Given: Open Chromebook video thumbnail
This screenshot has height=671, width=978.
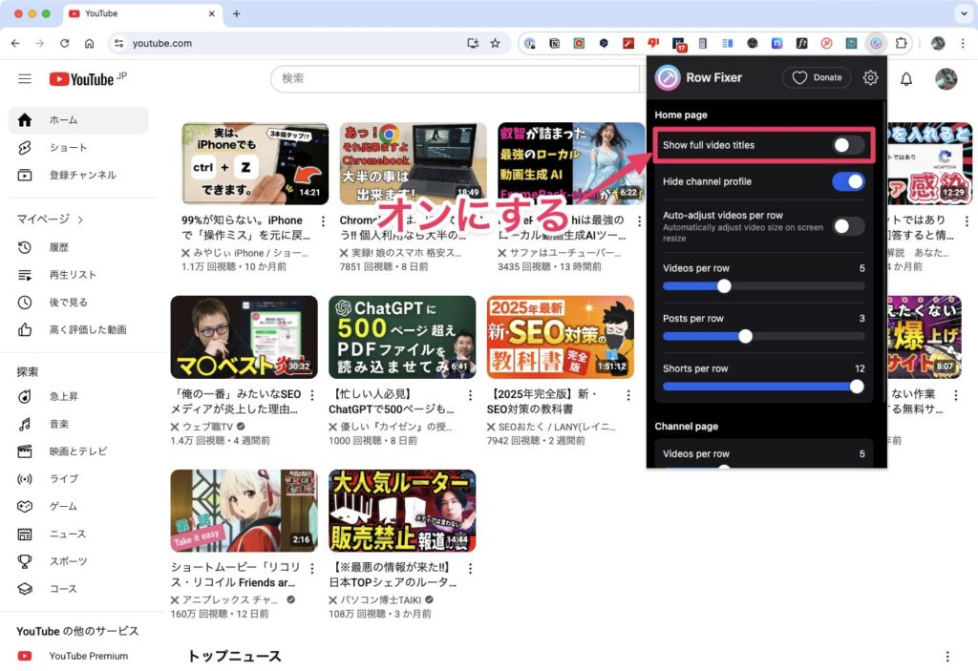Looking at the screenshot, I should click(x=413, y=163).
